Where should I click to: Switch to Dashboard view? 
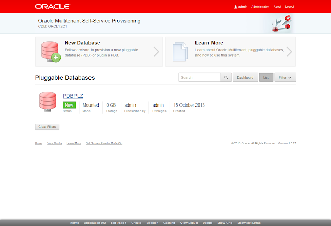(x=245, y=78)
